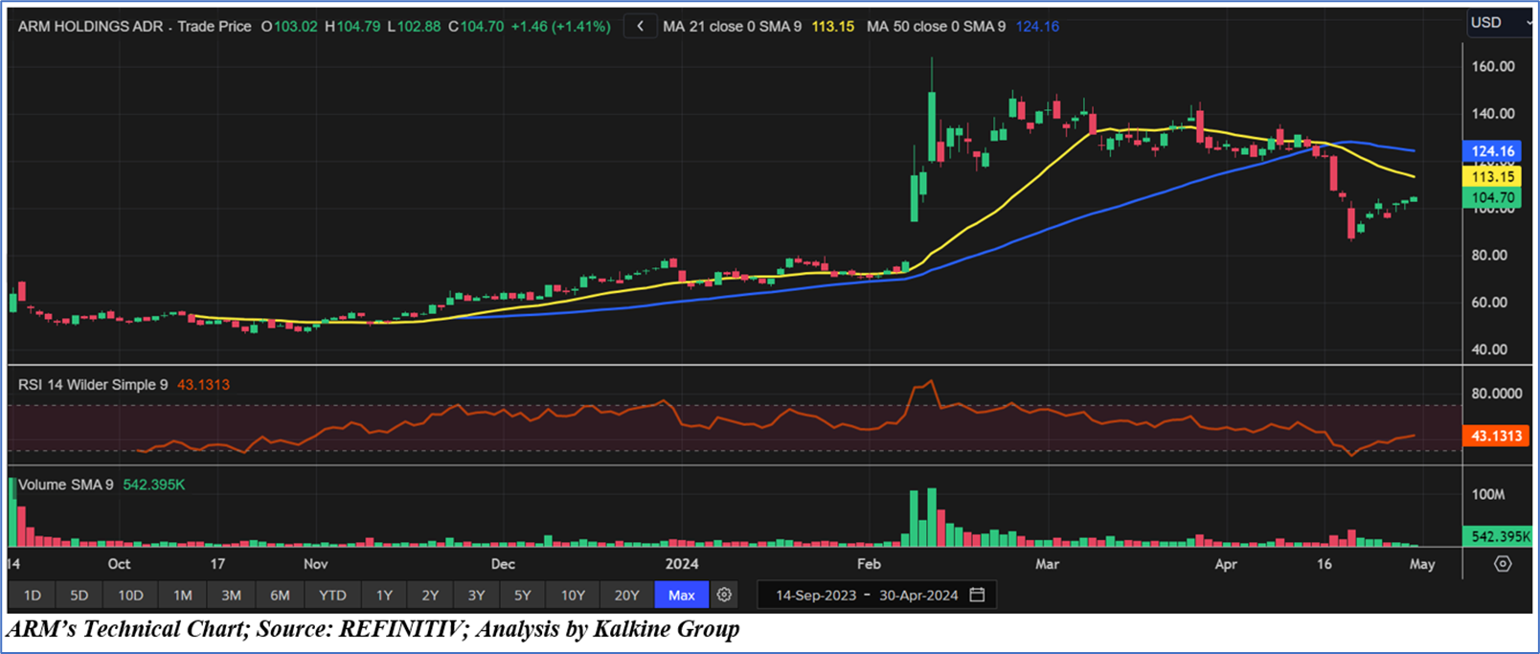The width and height of the screenshot is (1540, 654).
Task: Click the orange 43.1313 RSI axis tag
Action: (x=1496, y=436)
